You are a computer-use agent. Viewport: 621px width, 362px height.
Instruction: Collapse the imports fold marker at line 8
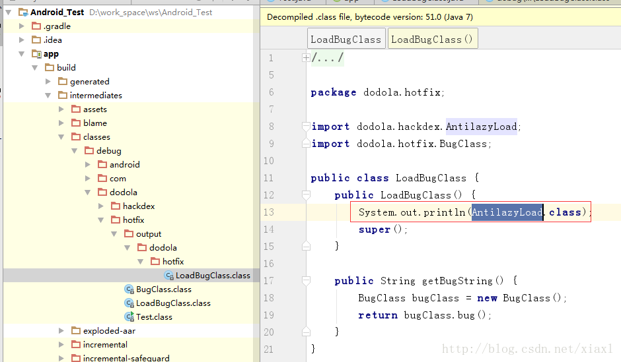pos(306,127)
